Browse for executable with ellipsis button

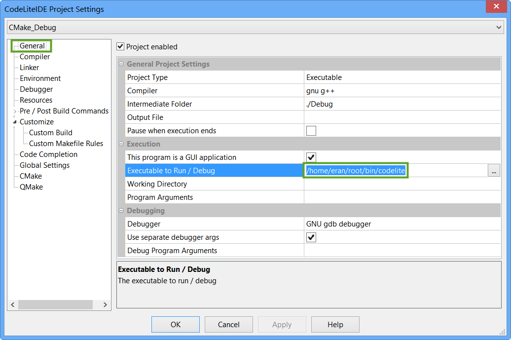click(x=494, y=170)
